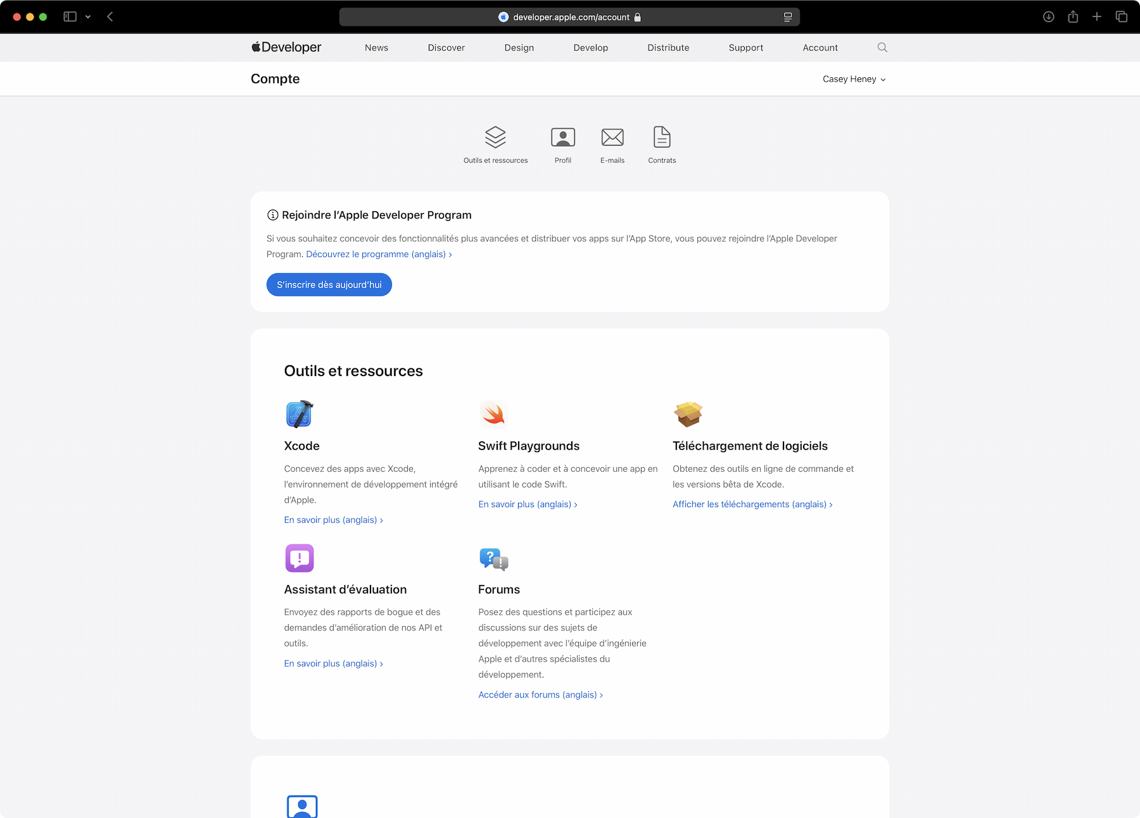Click Afficher les téléchargements (anglais) link
This screenshot has height=818, width=1140.
pos(752,504)
